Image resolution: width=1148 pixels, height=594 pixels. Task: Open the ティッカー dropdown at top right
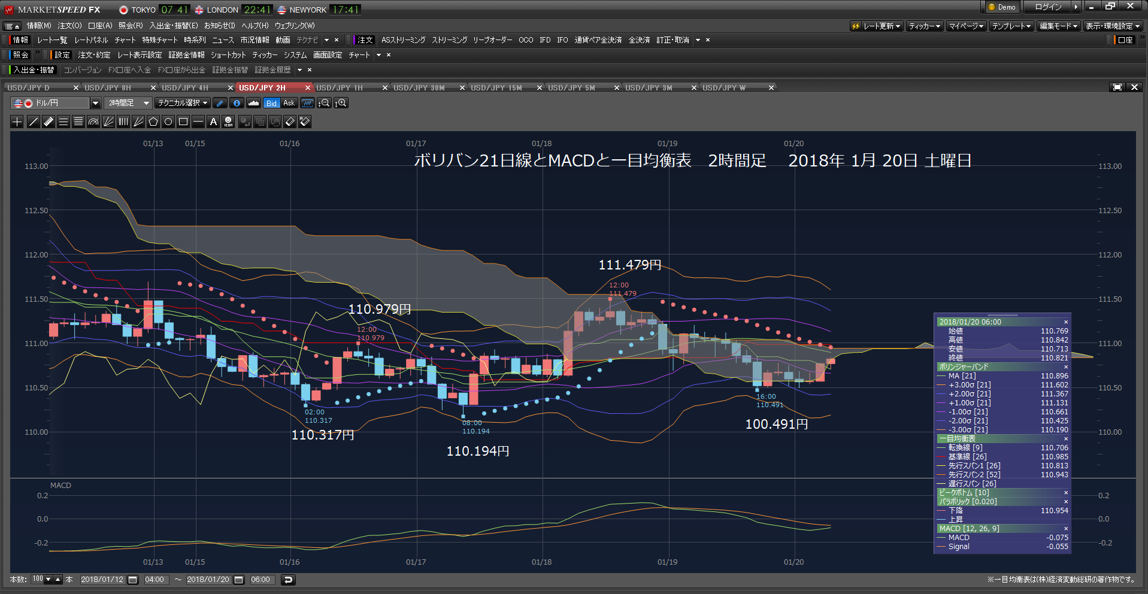click(x=925, y=26)
